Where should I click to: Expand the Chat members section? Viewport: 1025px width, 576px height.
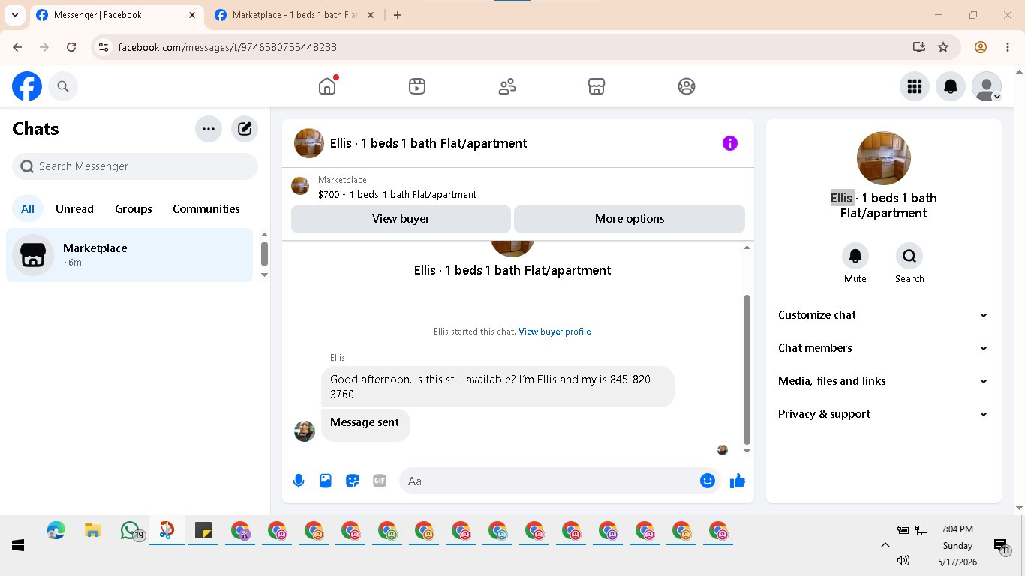tap(883, 348)
